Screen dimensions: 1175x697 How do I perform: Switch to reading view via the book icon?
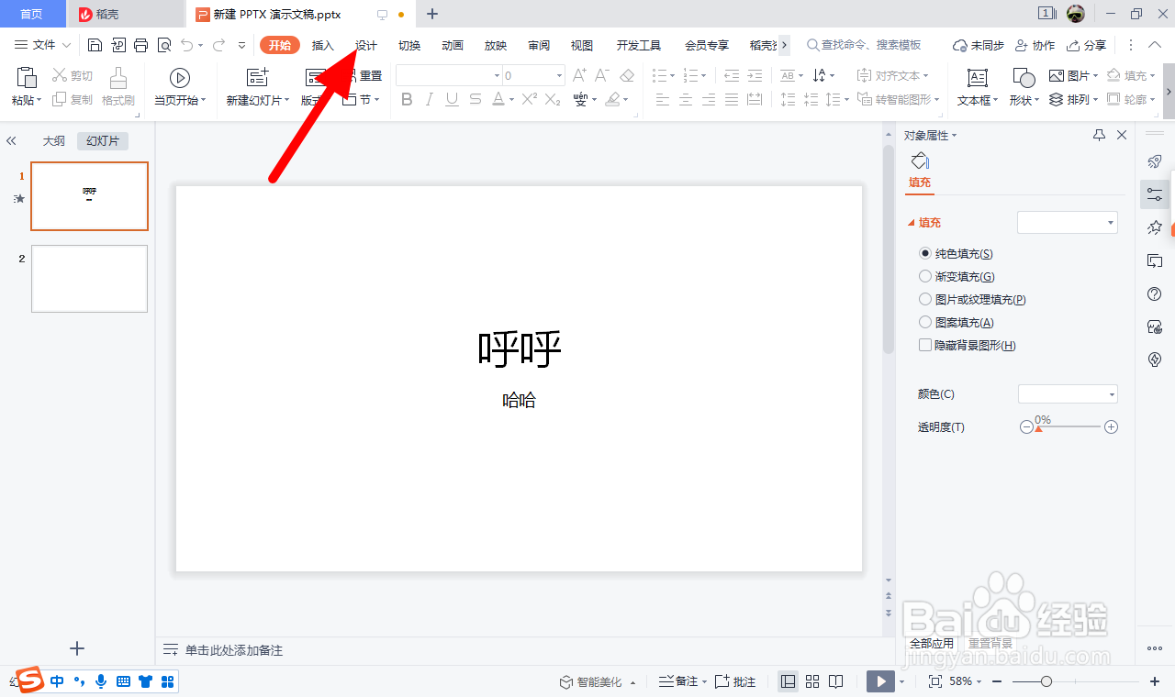835,681
